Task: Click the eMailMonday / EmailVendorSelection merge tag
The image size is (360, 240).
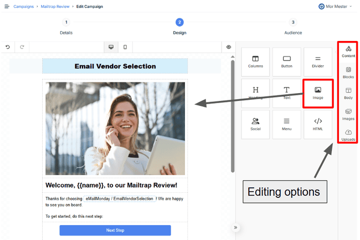Action: click(x=120, y=198)
